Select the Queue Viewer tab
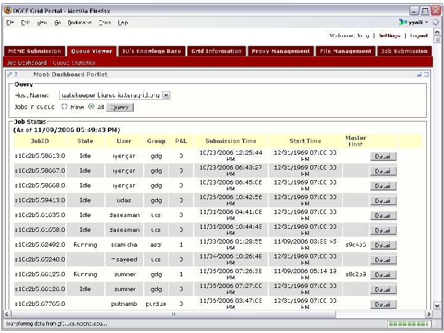This screenshot has height=333, width=444. click(92, 51)
